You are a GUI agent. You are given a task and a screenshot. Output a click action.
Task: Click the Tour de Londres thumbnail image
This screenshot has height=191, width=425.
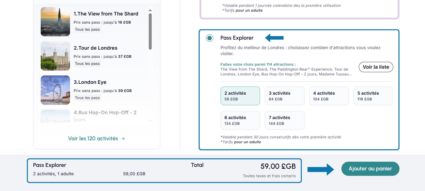coord(55,56)
